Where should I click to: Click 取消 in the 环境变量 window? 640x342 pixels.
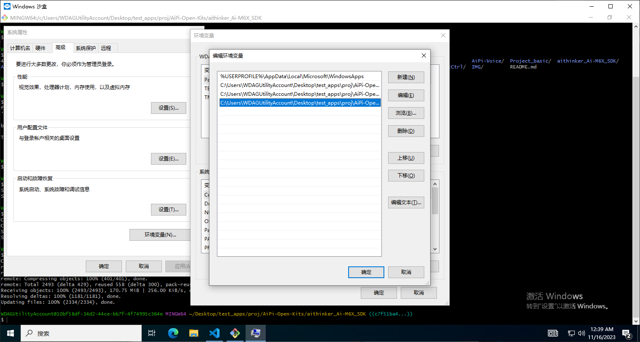[x=418, y=293]
